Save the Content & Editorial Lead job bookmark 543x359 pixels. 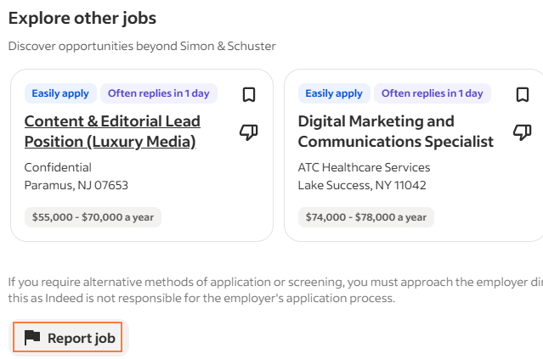[x=249, y=94]
